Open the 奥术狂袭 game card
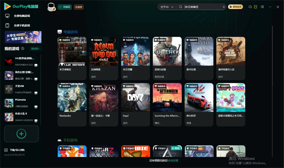 pos(199,58)
